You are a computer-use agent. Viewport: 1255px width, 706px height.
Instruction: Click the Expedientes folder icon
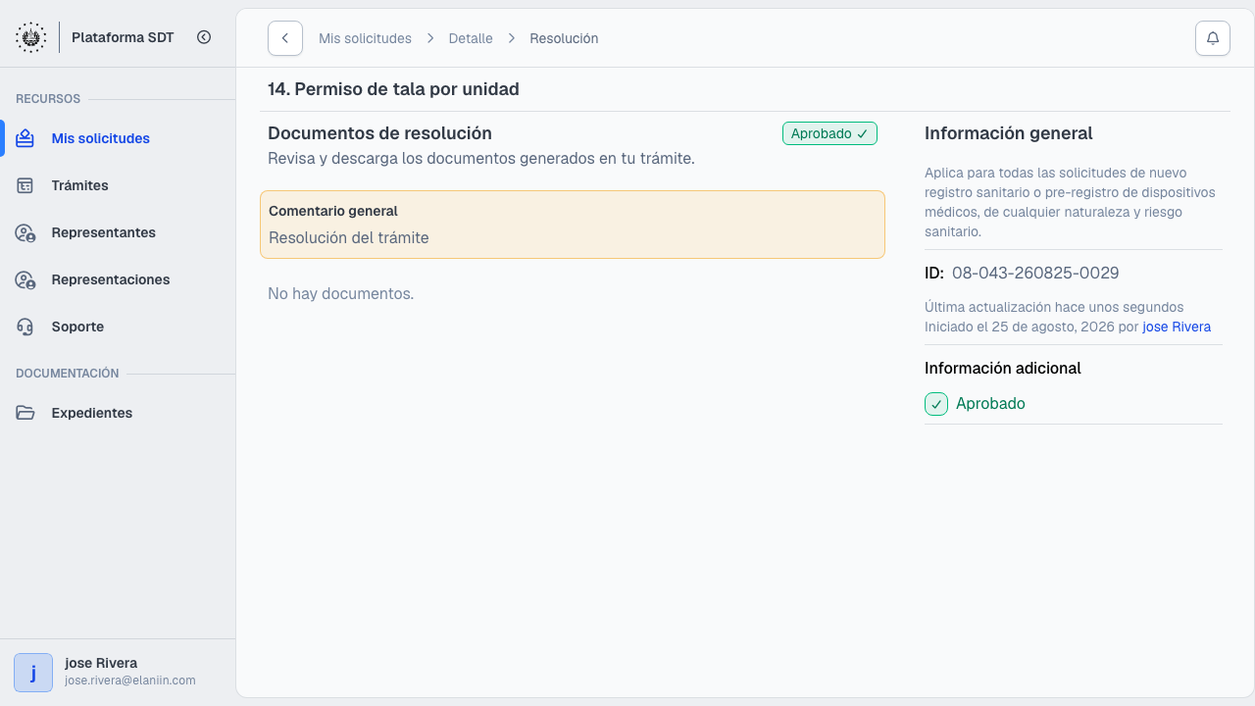click(25, 413)
